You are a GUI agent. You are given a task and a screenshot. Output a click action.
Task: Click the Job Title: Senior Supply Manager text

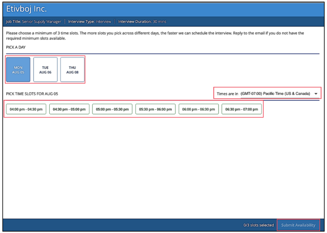[33, 22]
